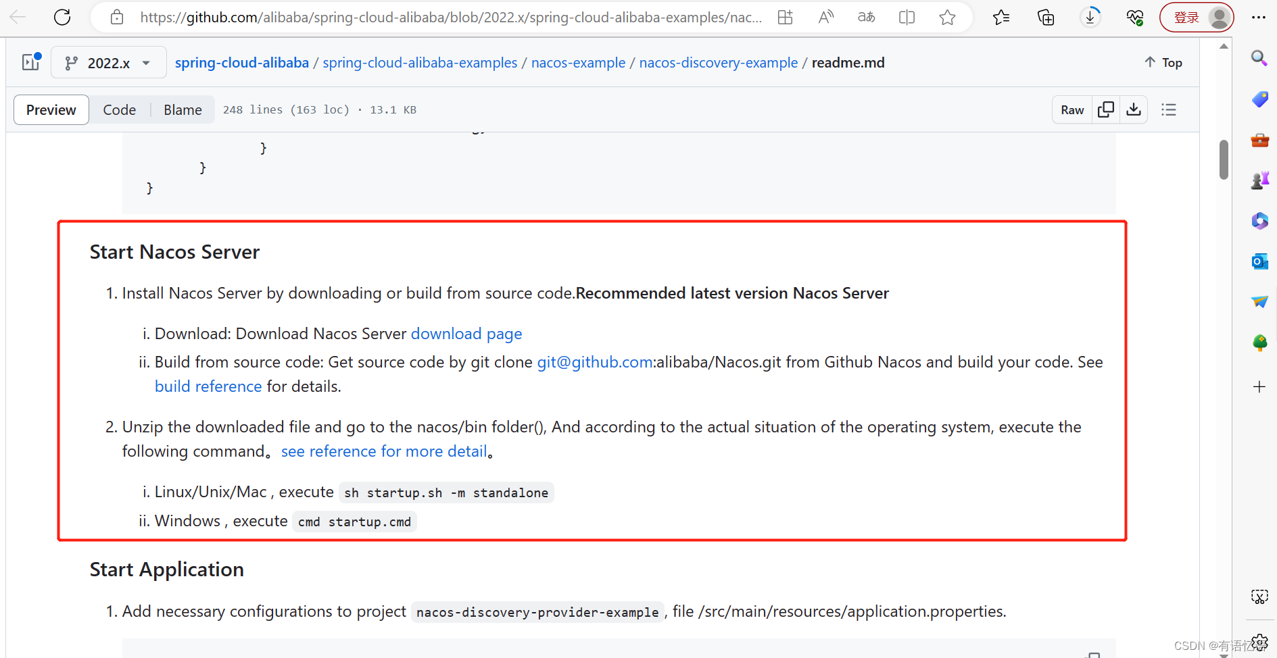
Task: Open nacos-discovery-example breadcrumb link
Action: (x=719, y=63)
